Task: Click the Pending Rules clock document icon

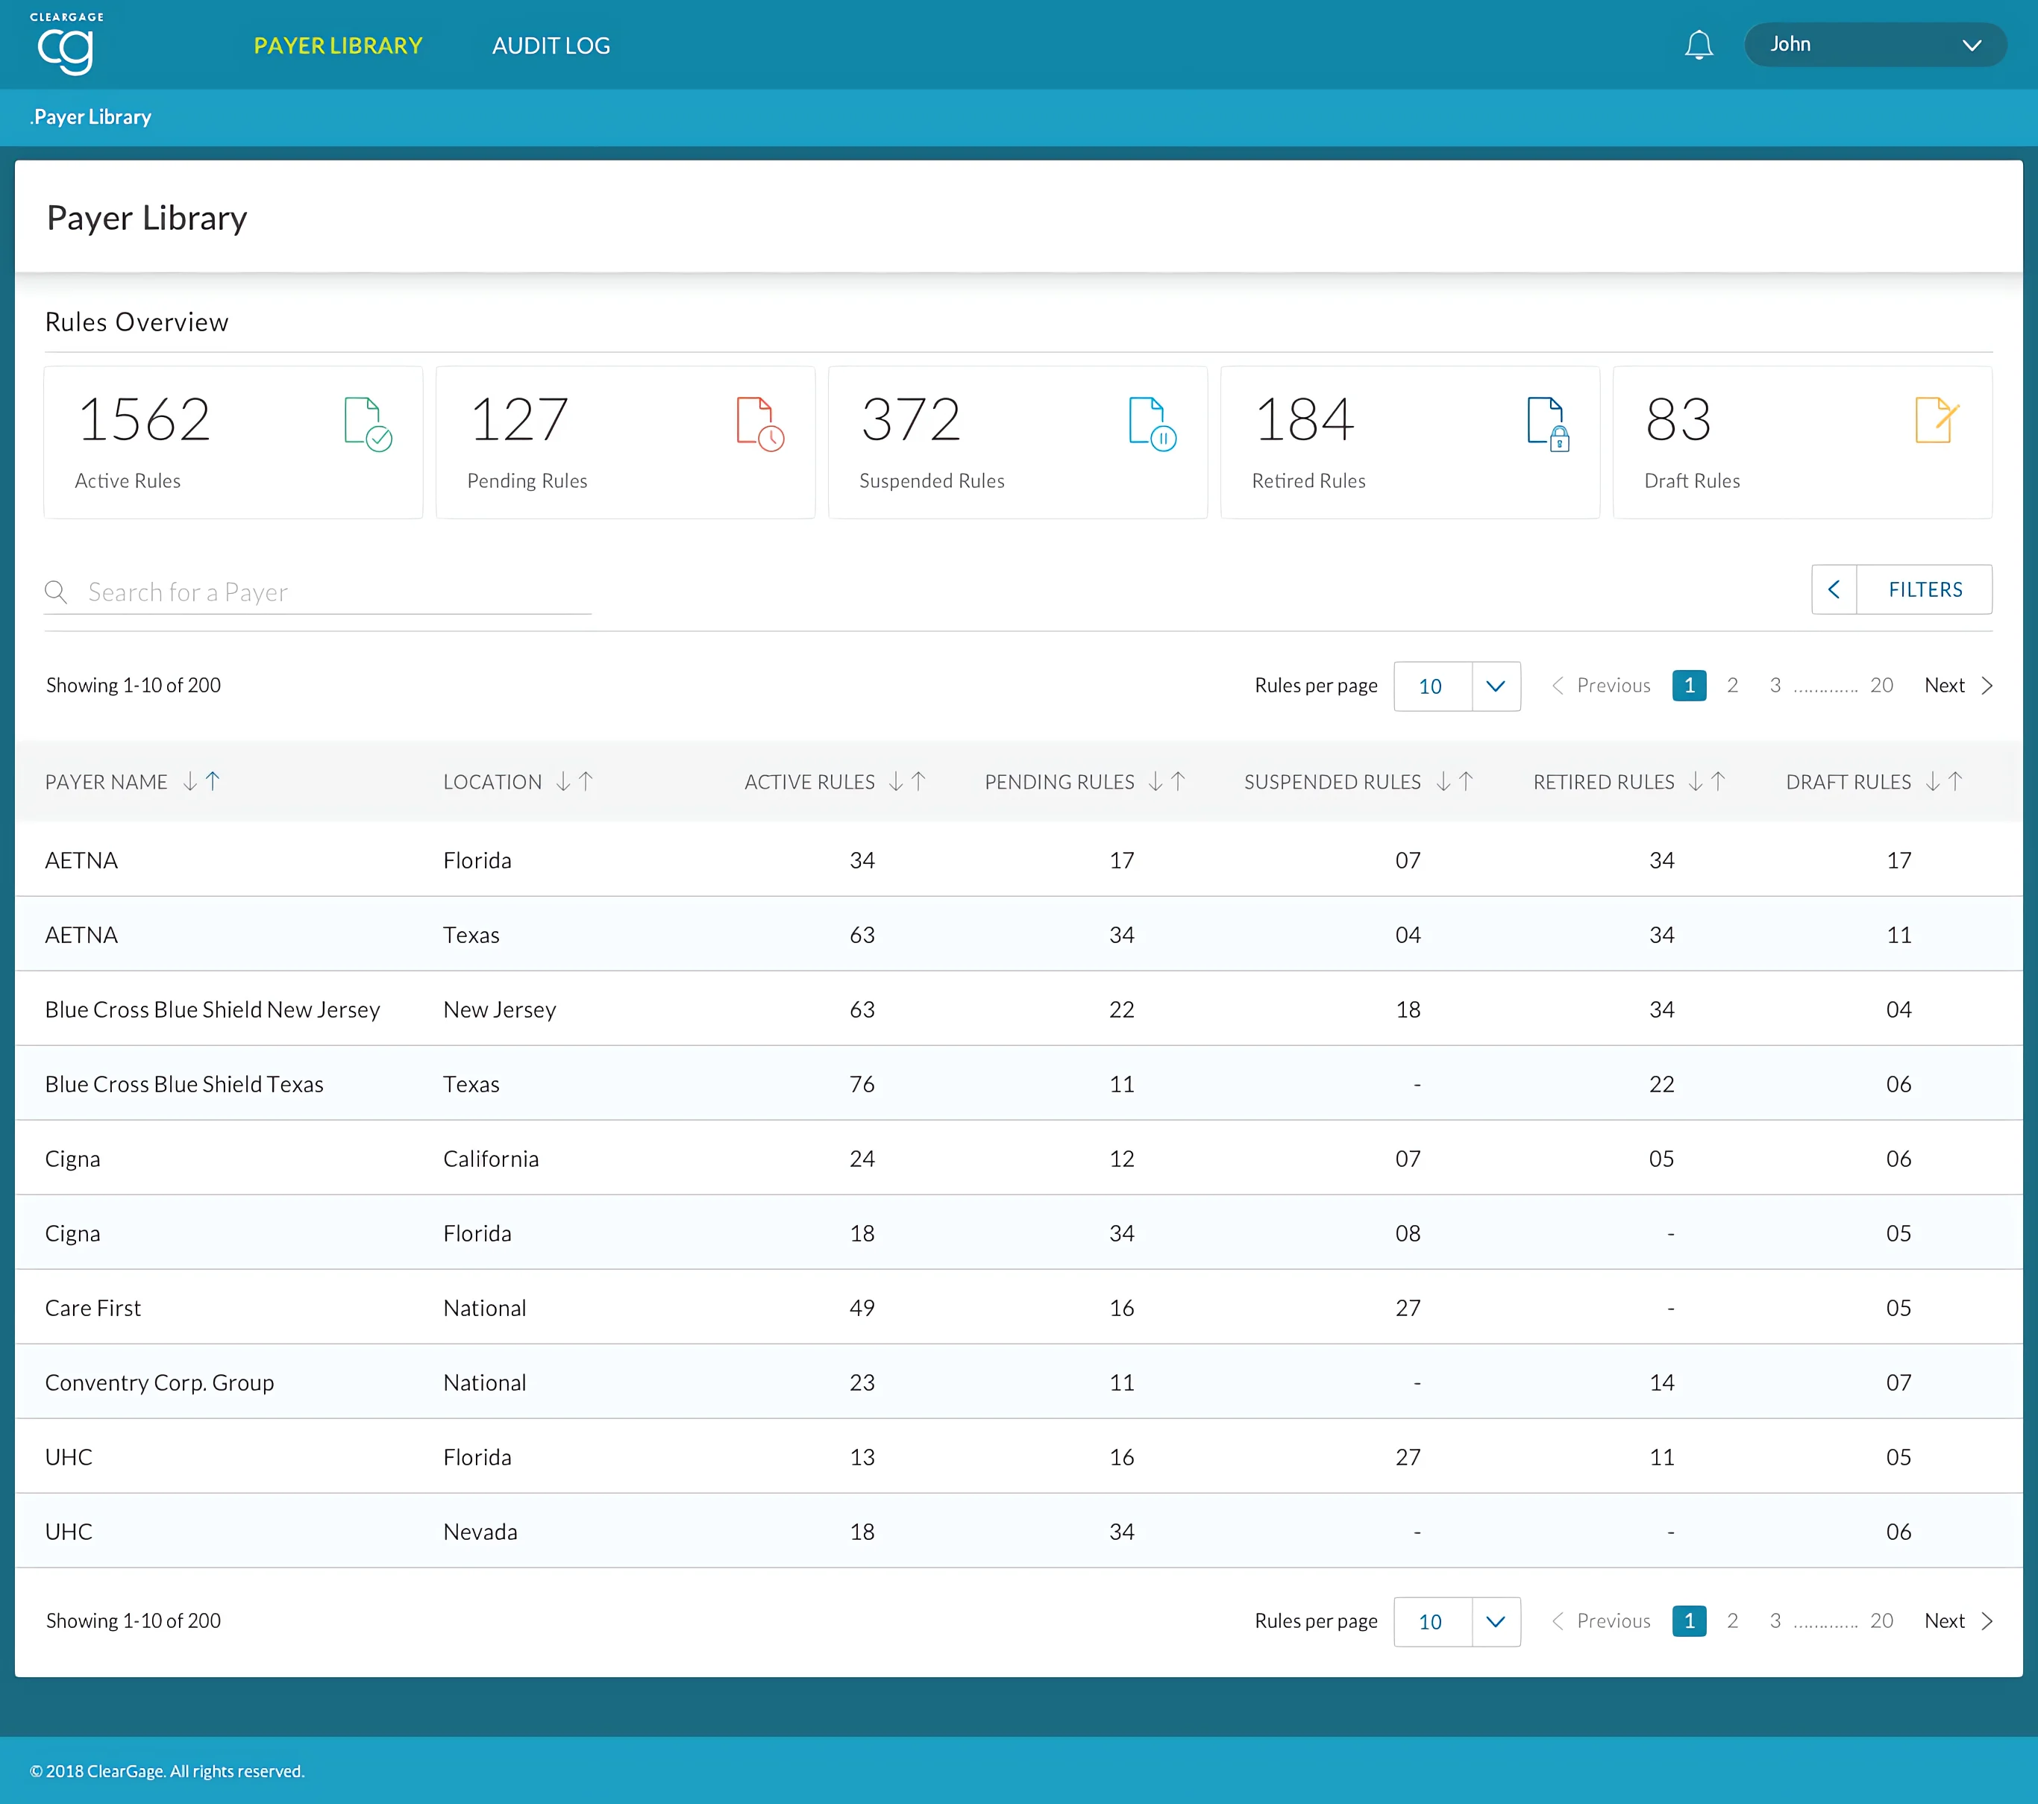Action: coord(759,425)
